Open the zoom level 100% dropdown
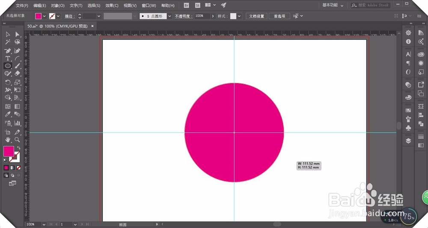Image resolution: width=428 pixels, height=228 pixels. tap(44, 224)
